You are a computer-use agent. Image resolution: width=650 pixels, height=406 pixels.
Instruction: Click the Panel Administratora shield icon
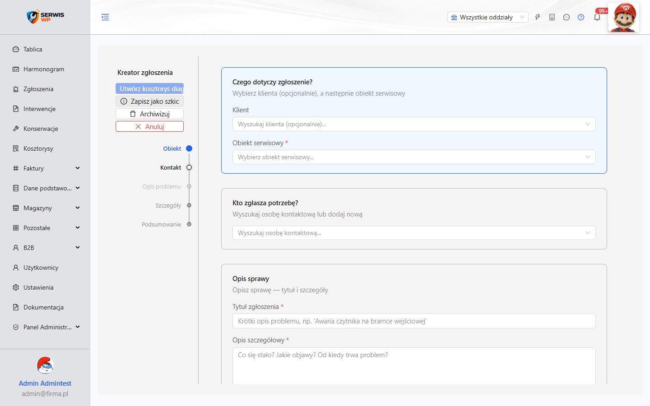(x=16, y=327)
